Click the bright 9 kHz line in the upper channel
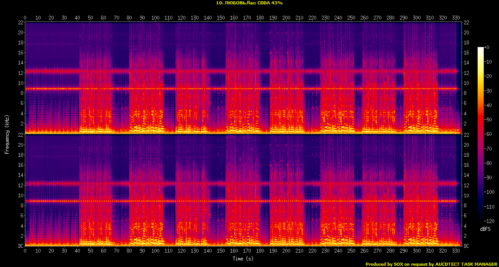The height and width of the screenshot is (267, 499). [240, 88]
